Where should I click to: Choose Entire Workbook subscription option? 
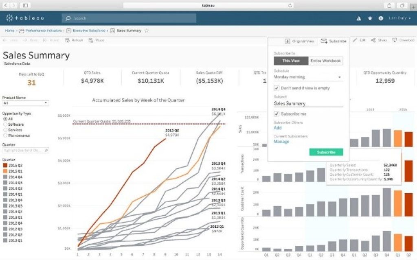325,61
